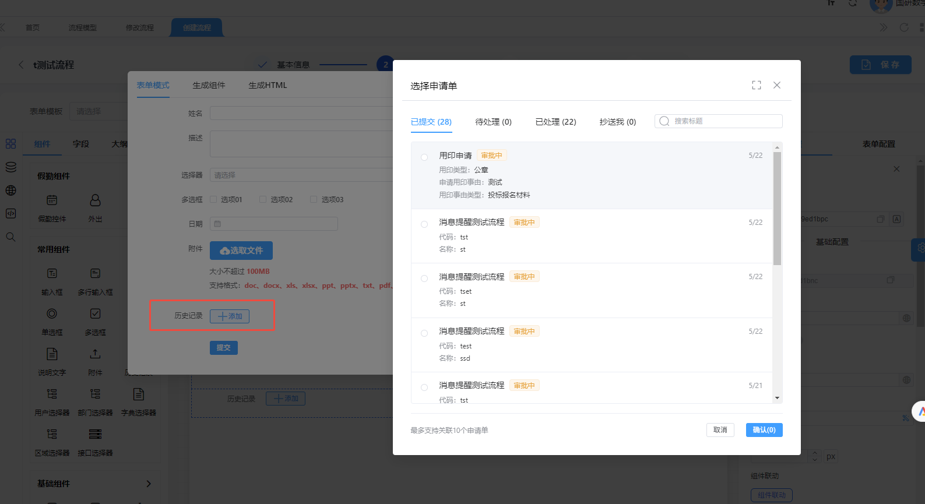This screenshot has width=925, height=504.
Task: Open the database icon in left sidebar
Action: 10,167
